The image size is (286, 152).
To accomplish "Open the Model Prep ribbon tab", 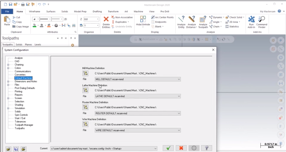I will pos(80,12).
